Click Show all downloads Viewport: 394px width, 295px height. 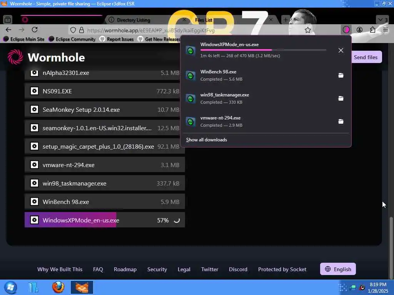[x=206, y=140]
